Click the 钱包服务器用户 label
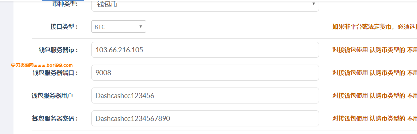 [x=52, y=96]
